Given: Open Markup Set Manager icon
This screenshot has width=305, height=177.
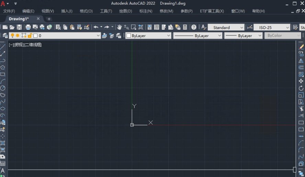Looking at the screenshot, I should click(178, 27).
